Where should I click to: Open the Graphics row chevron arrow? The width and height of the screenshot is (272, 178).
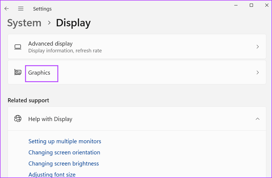point(258,72)
